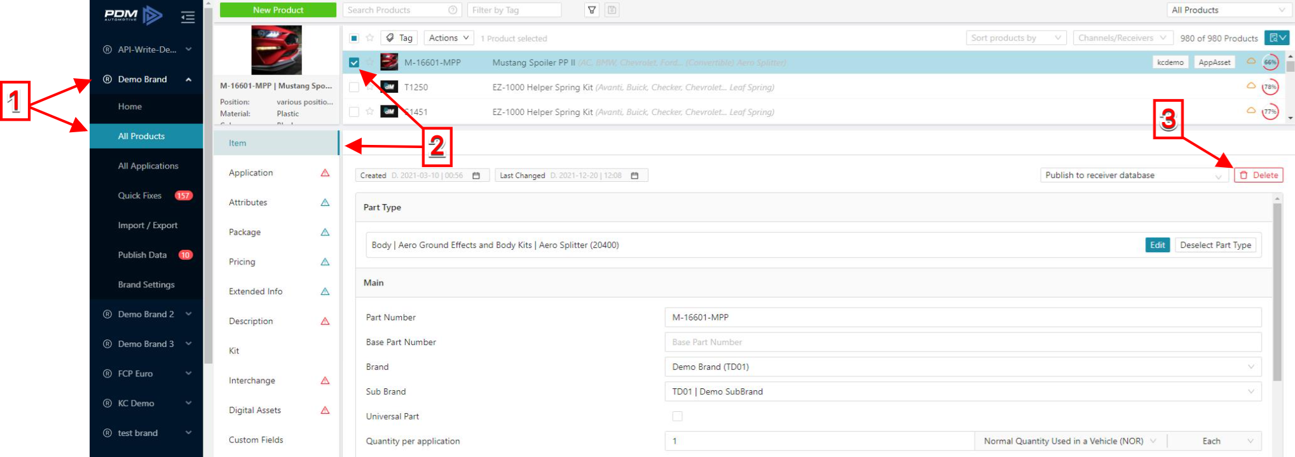Open the 77% completeness indicator
Screen dimensions: 1295x457
pyautogui.click(x=1270, y=112)
